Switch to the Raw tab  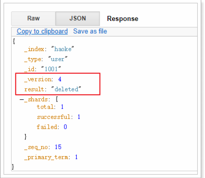(x=33, y=19)
